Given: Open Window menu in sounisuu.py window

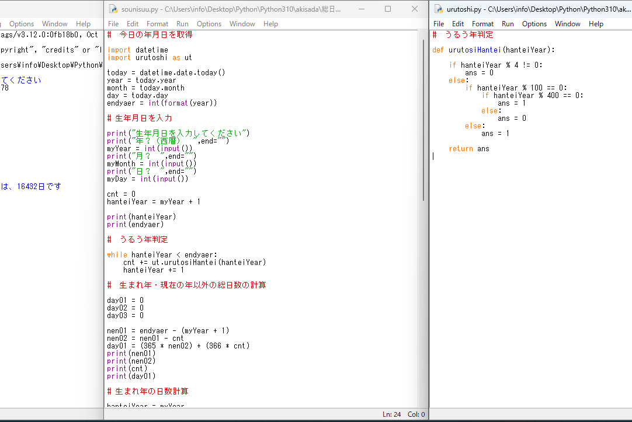Looking at the screenshot, I should (x=242, y=24).
